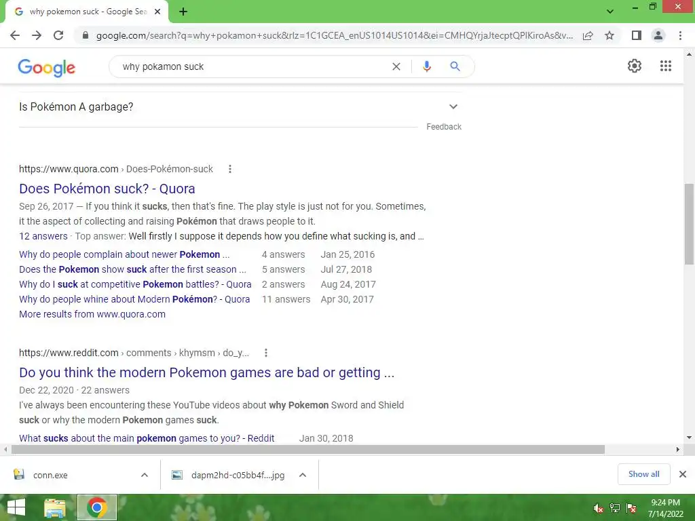Click the vertical scrollbar down arrow
Screen dimensions: 695x521
coord(689,438)
